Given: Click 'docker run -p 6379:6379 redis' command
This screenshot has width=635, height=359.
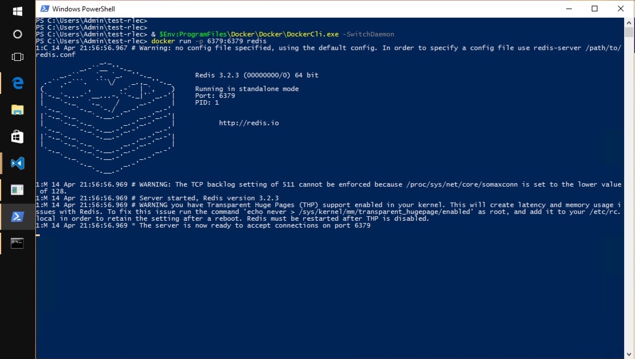Looking at the screenshot, I should 209,41.
